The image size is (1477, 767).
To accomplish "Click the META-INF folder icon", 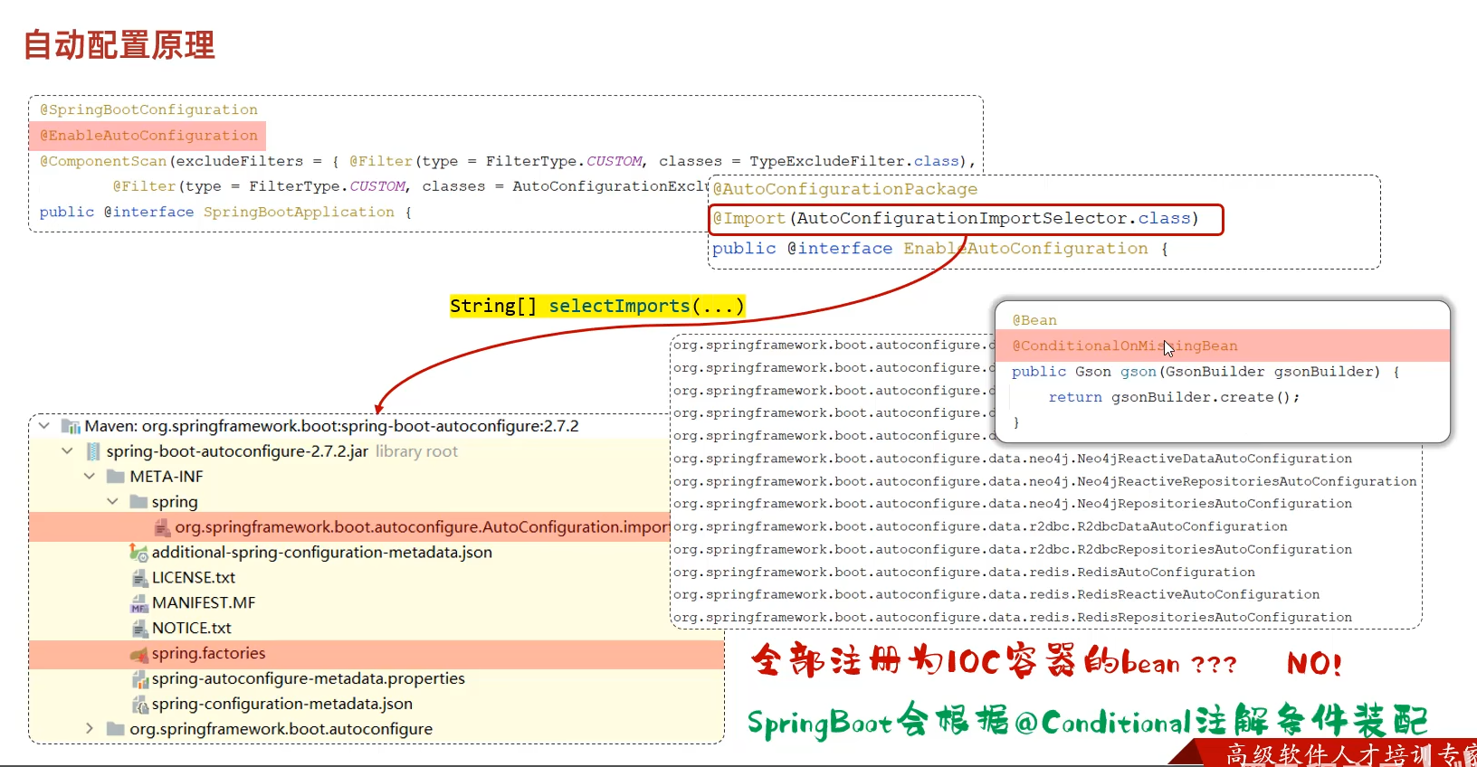I will [x=116, y=477].
